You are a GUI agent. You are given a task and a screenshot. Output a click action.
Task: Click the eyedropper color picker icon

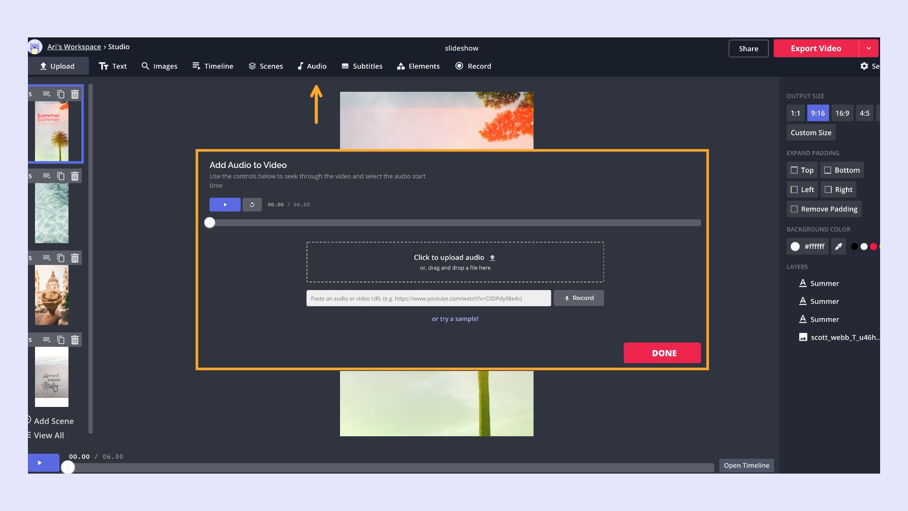coord(838,247)
